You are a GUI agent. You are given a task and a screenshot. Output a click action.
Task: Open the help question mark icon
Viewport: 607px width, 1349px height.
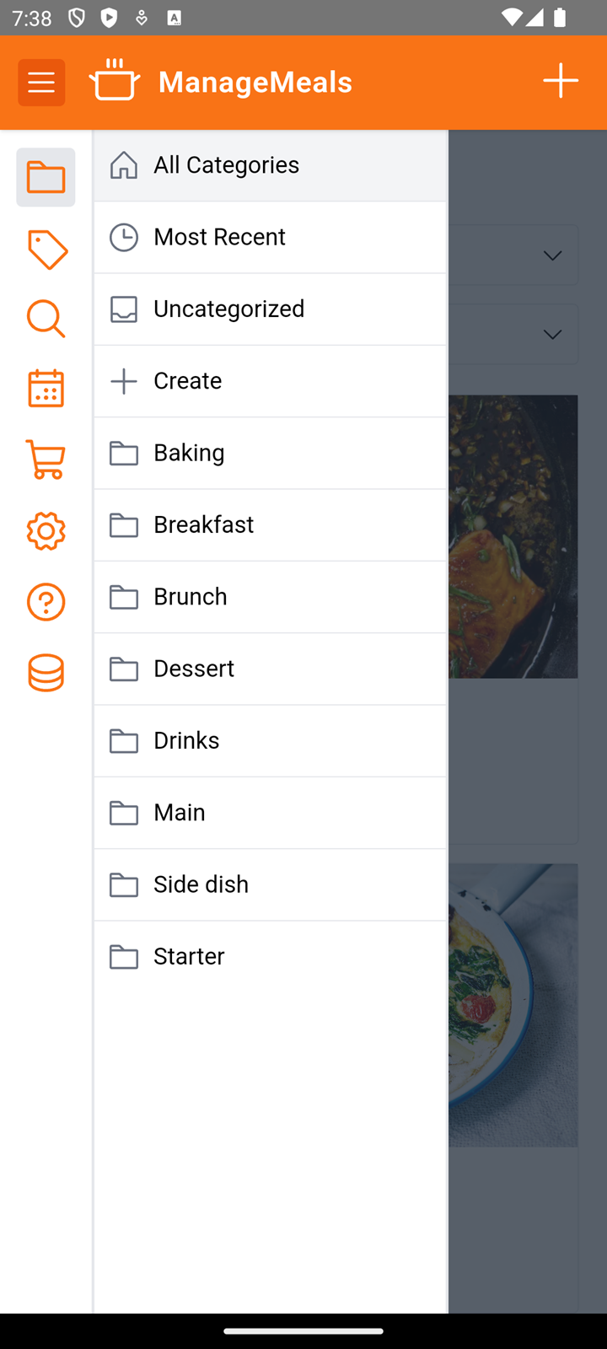[x=46, y=602]
